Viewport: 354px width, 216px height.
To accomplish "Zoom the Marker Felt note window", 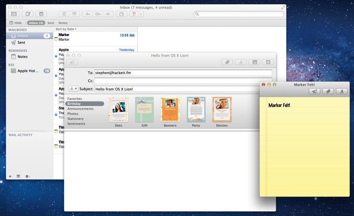I will 274,85.
